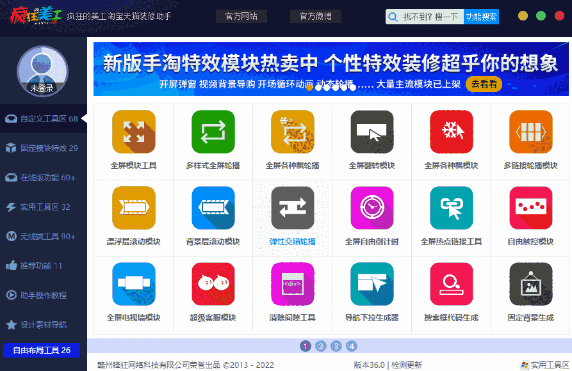This screenshot has width=572, height=371.
Task: Open the 多样式全屏轮播 tool
Action: pos(213,132)
